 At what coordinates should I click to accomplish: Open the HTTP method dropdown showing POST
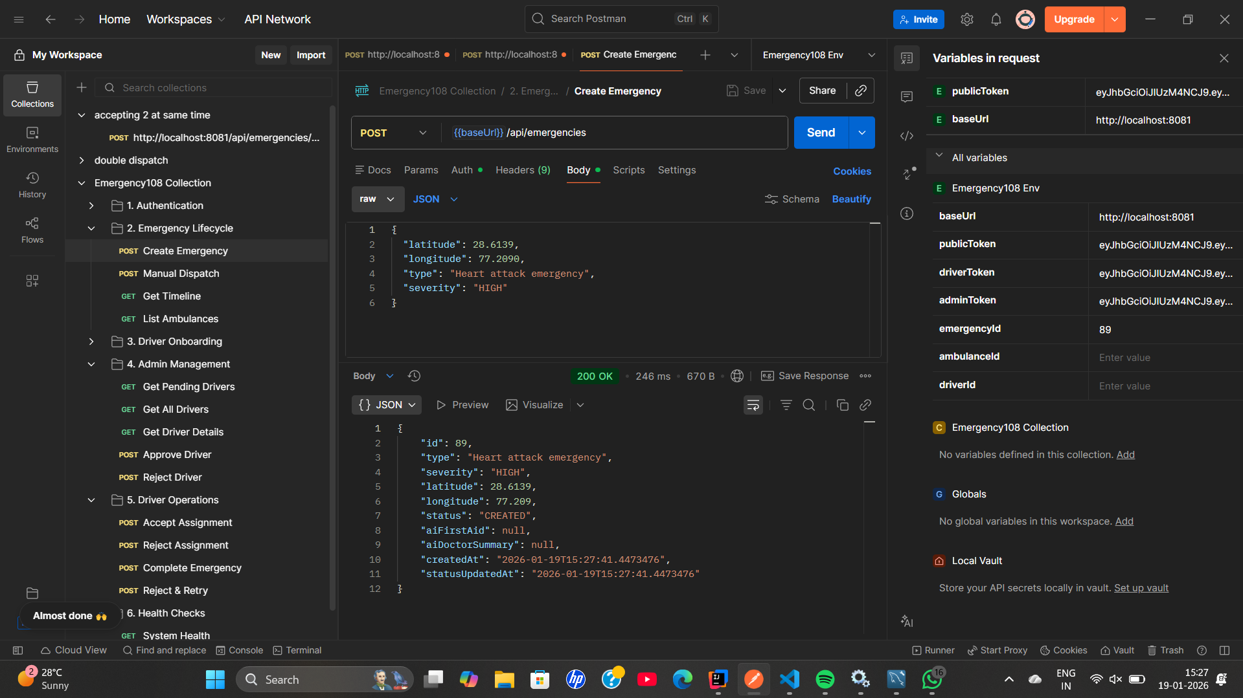pos(393,132)
